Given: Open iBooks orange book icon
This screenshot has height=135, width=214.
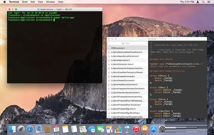Looking at the screenshot, I should point(145,129).
